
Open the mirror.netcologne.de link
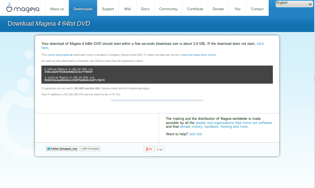tap(60, 55)
